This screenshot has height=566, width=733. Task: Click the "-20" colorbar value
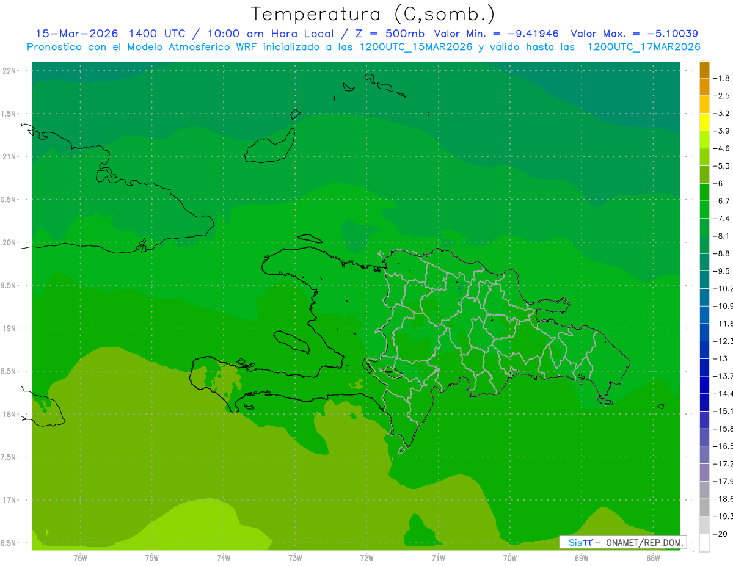[721, 534]
